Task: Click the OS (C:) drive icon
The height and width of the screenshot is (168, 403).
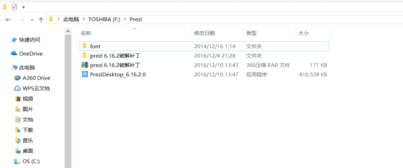Action: click(x=17, y=161)
